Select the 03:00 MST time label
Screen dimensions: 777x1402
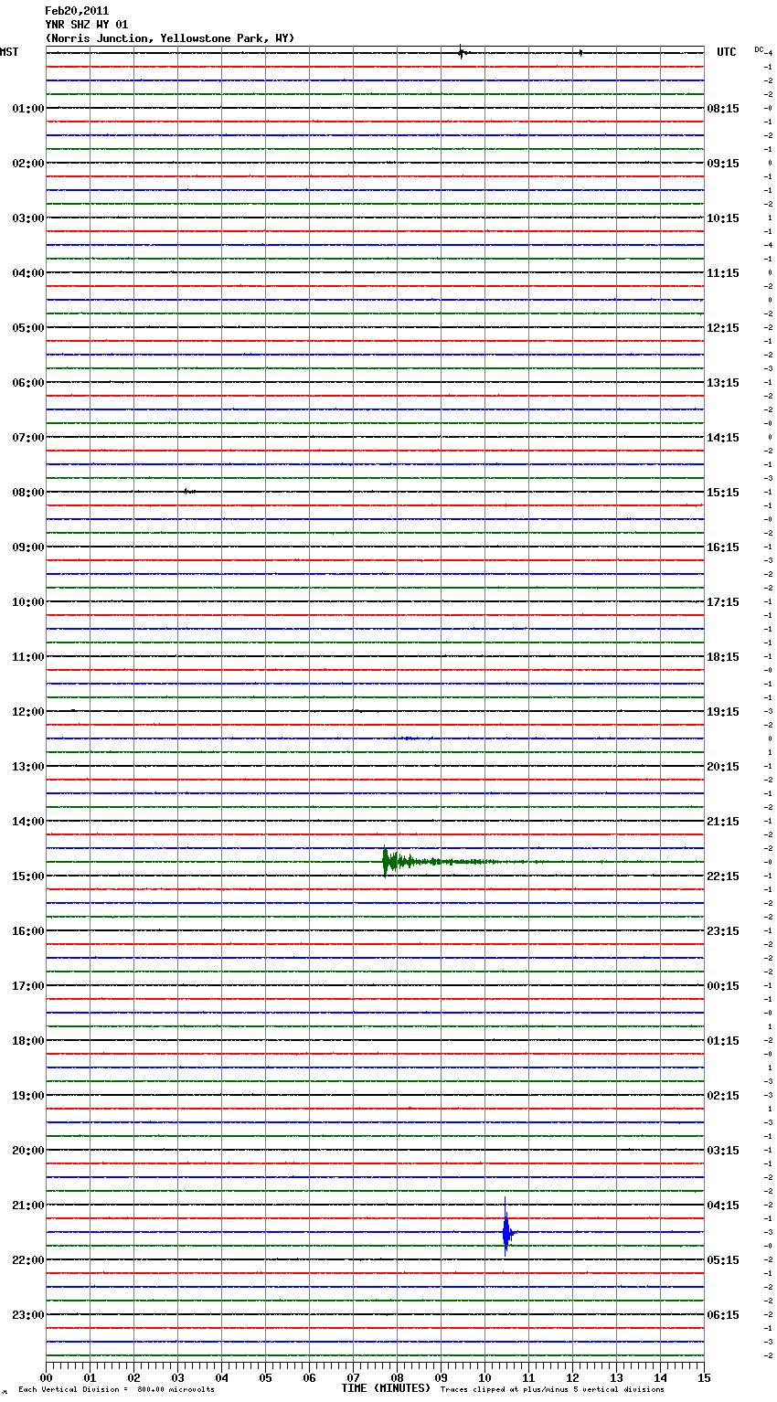pos(28,218)
